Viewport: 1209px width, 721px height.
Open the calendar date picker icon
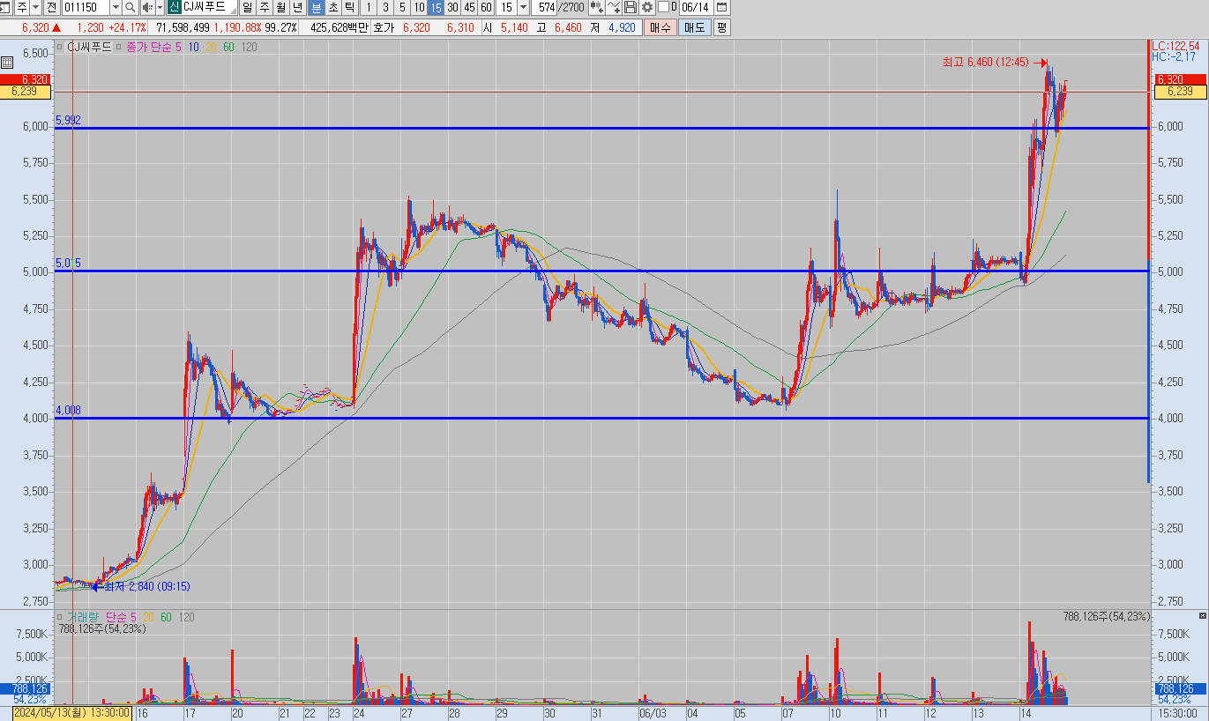(721, 7)
